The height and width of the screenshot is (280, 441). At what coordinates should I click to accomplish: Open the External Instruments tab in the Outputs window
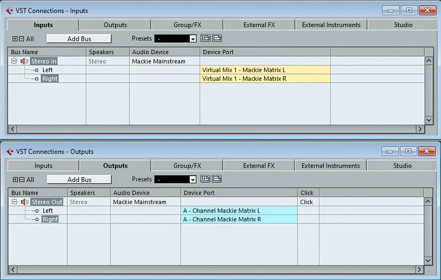(331, 166)
